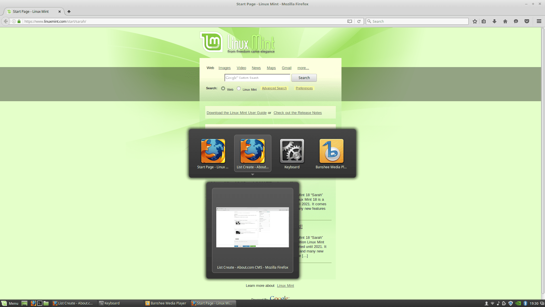545x307 pixels.
Task: Open the Hello chat smiley icon
Action: 516,21
